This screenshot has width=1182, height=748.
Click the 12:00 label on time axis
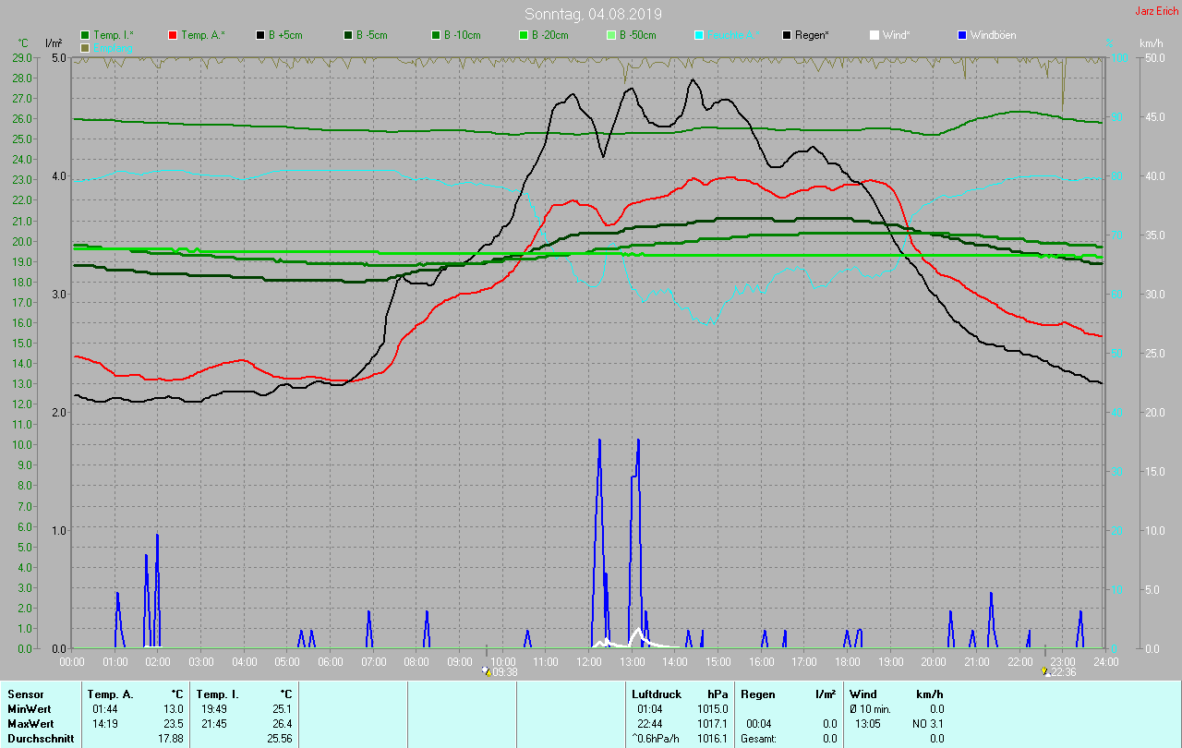588,661
